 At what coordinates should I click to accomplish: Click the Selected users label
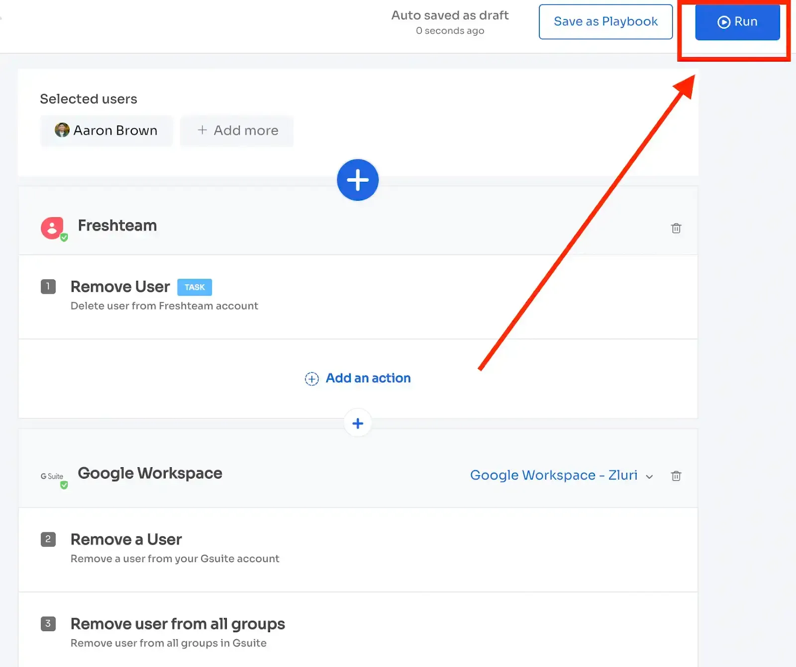(x=89, y=99)
